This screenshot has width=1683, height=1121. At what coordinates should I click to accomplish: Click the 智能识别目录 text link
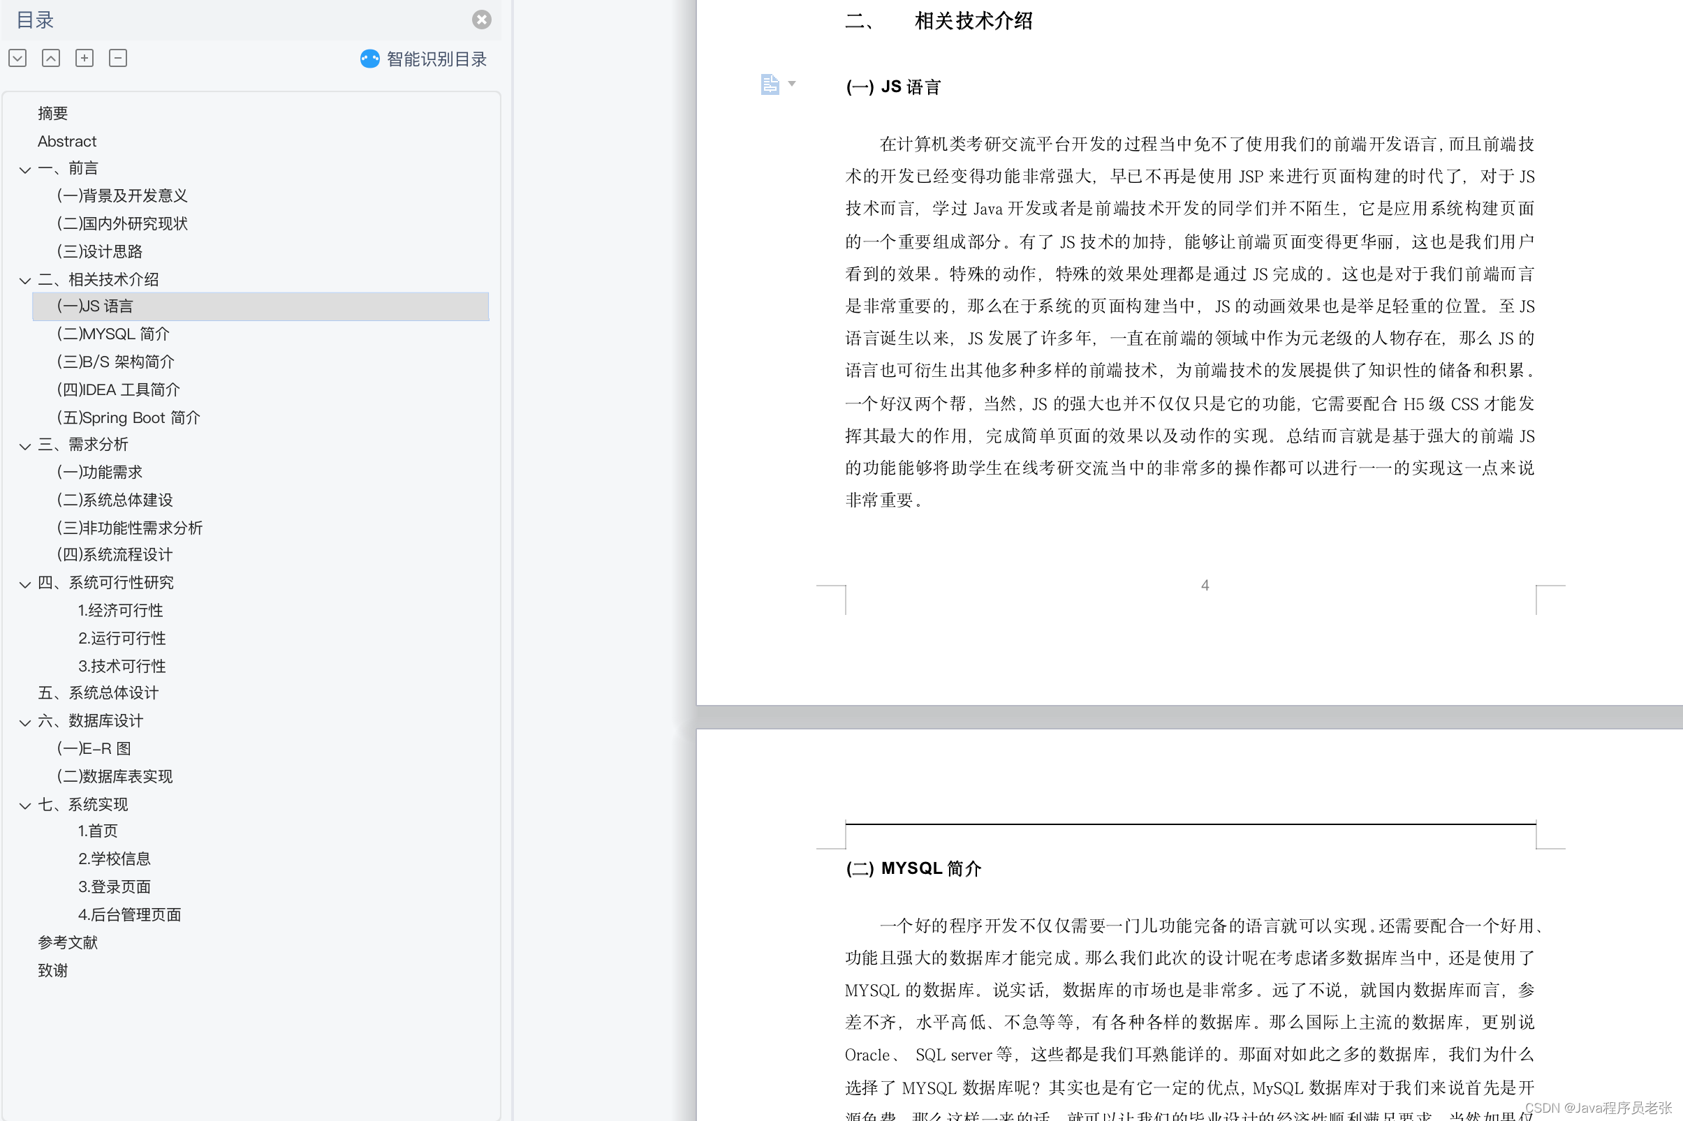436,59
